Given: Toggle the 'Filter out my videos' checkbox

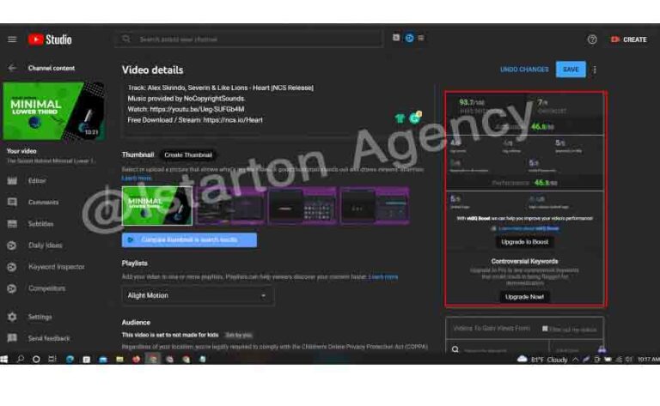Looking at the screenshot, I should [545, 329].
